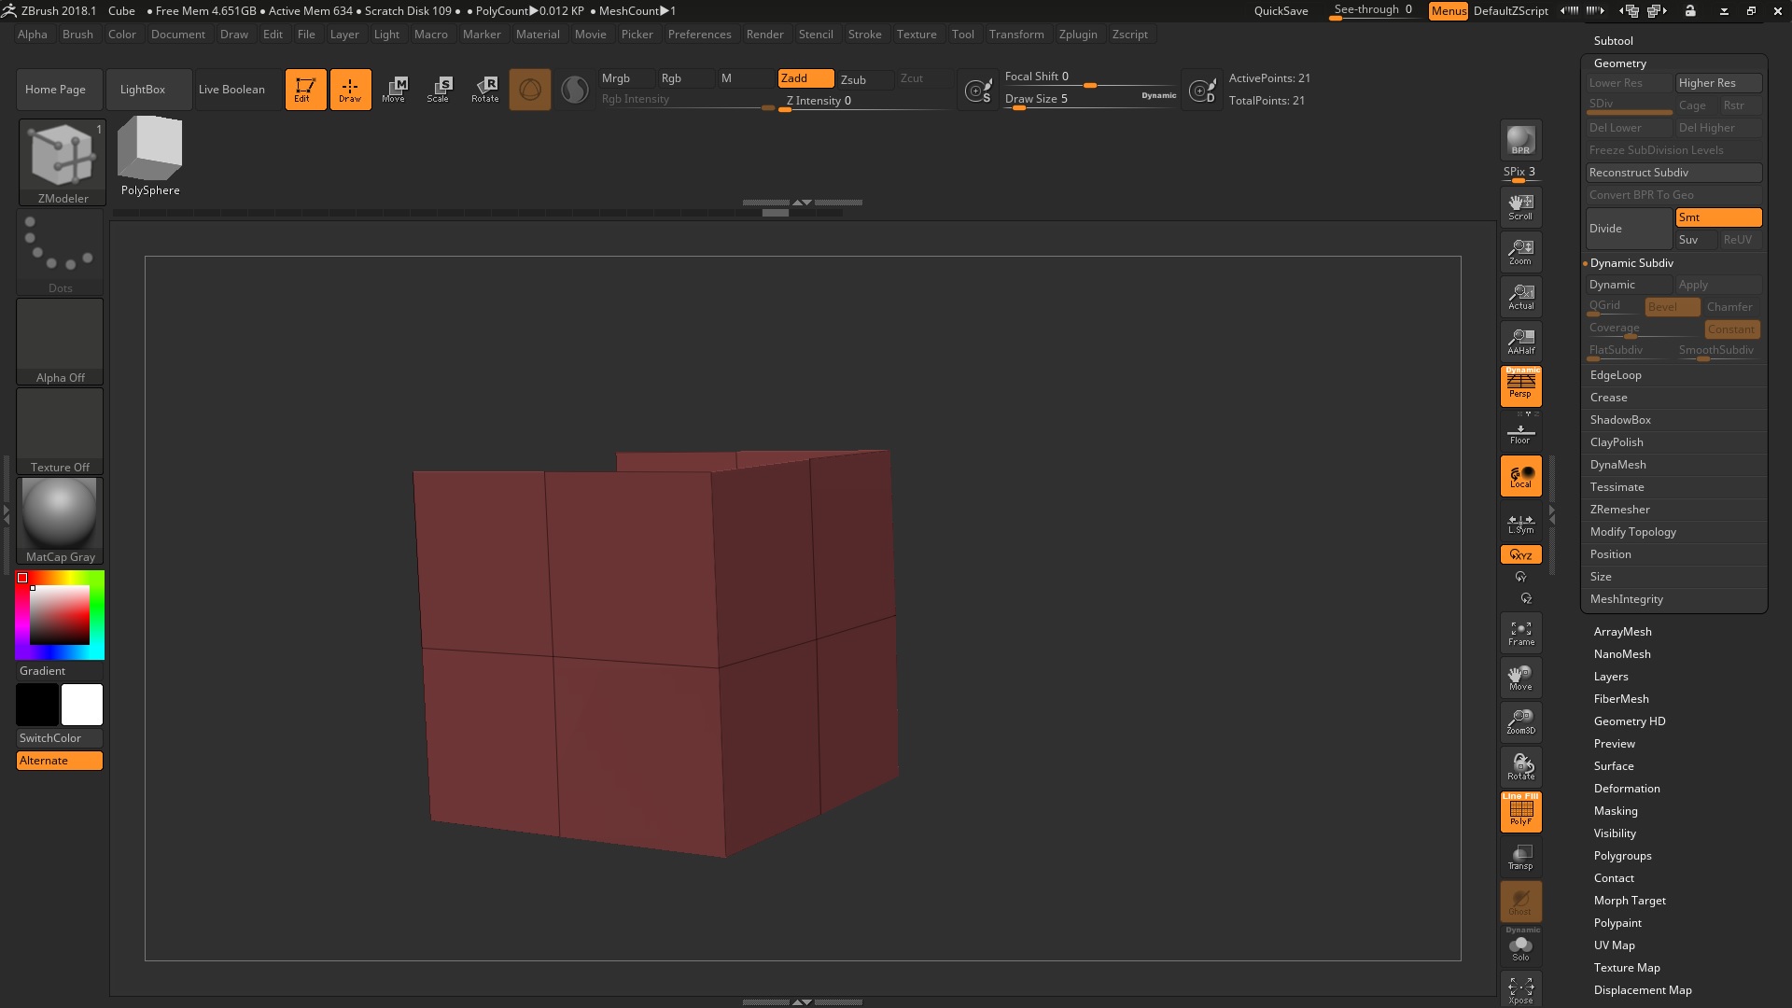Click the orange gizmo 3D icon
This screenshot has width=1792, height=1008.
click(530, 90)
